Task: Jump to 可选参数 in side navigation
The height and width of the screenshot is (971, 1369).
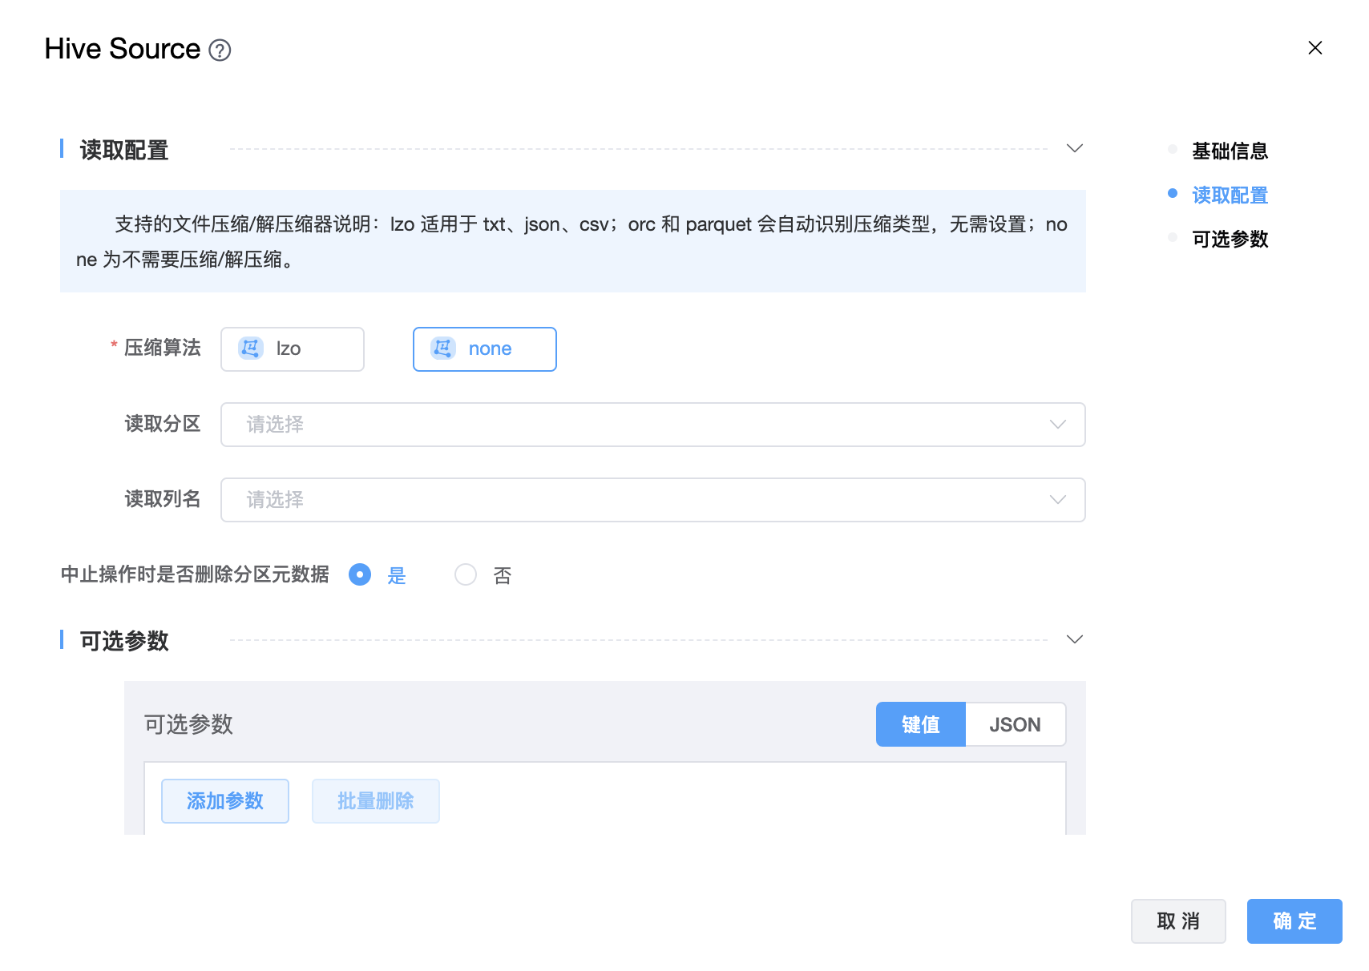Action: tap(1230, 239)
